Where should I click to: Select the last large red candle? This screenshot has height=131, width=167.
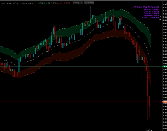[149, 100]
